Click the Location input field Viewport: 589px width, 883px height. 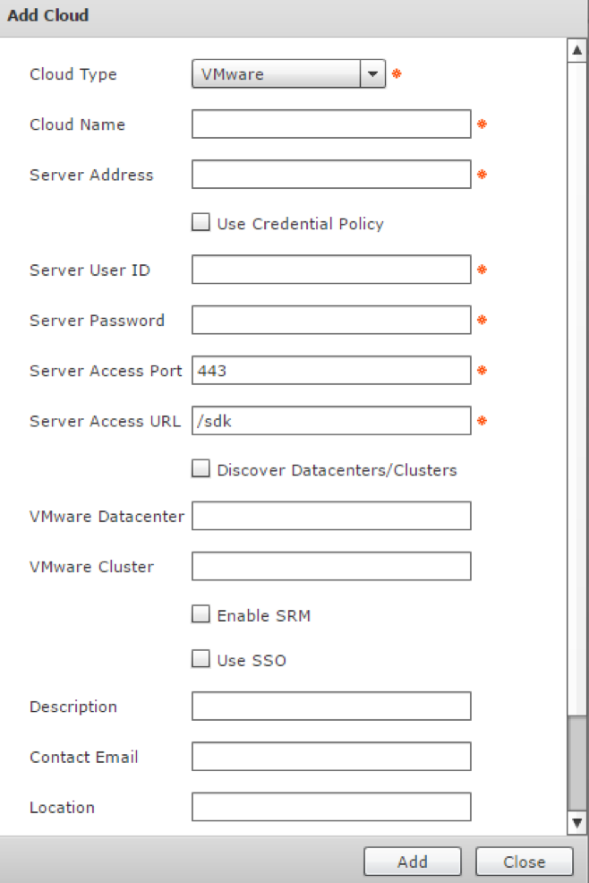point(330,807)
